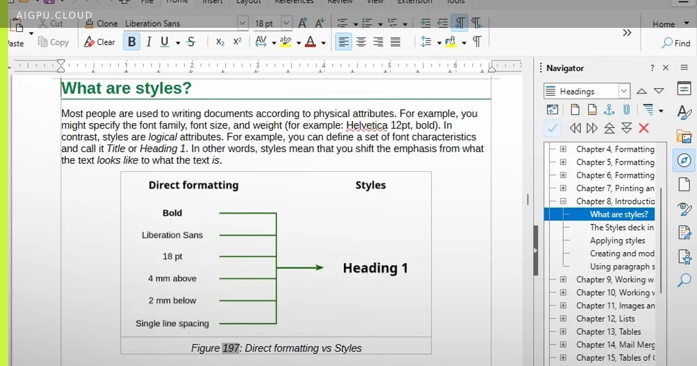The height and width of the screenshot is (366, 697).
Task: Open font color red swatch dropdown
Action: [323, 42]
